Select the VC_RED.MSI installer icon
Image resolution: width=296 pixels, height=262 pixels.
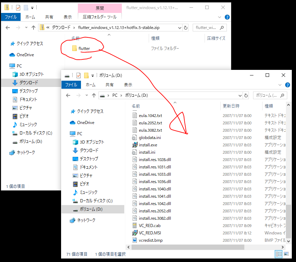(x=135, y=233)
